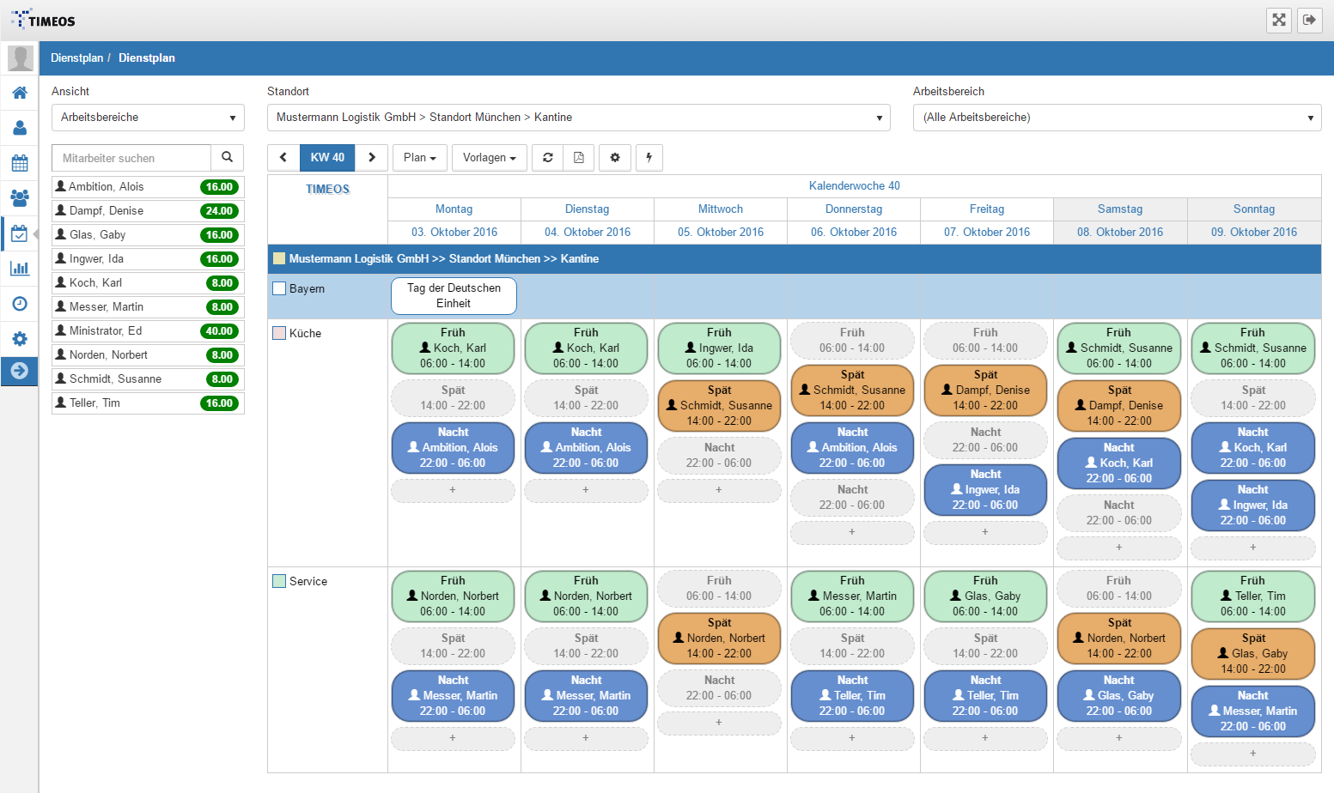Click the refresh icon in toolbar
The height and width of the screenshot is (793, 1334).
(x=548, y=158)
